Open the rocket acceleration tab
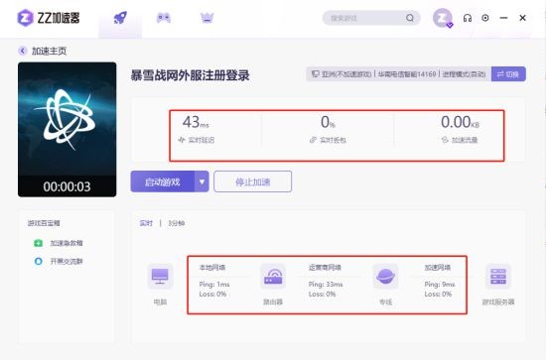This screenshot has width=546, height=360. [120, 18]
